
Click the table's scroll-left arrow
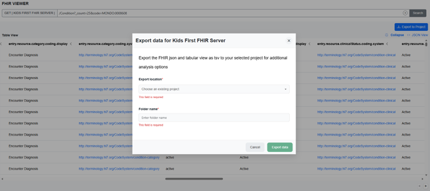point(2,179)
